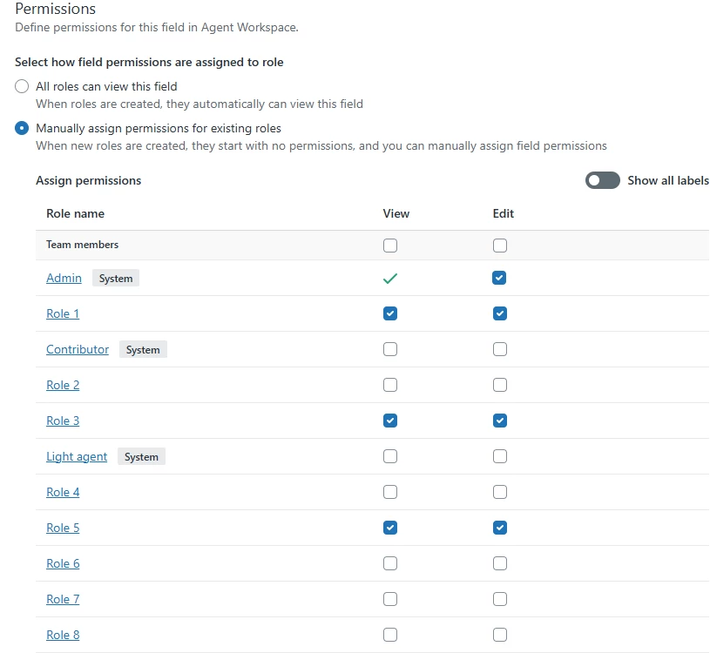710x653 pixels.
Task: Open the Admin role link
Action: [x=64, y=278]
